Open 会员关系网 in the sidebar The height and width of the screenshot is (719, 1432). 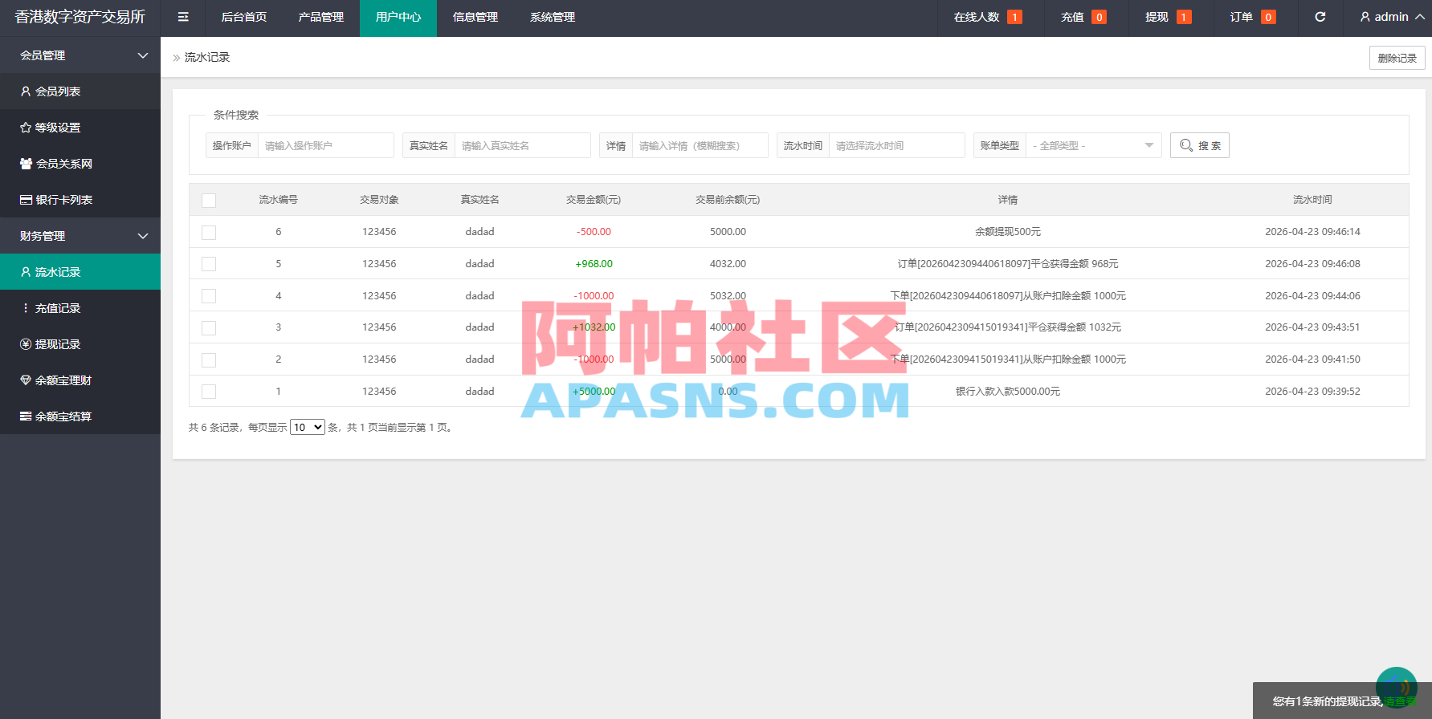tap(80, 164)
